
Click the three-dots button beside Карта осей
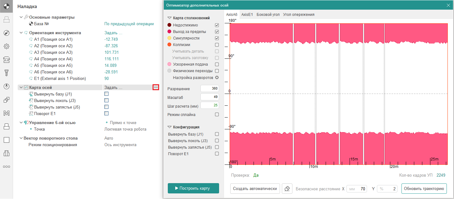(156, 88)
